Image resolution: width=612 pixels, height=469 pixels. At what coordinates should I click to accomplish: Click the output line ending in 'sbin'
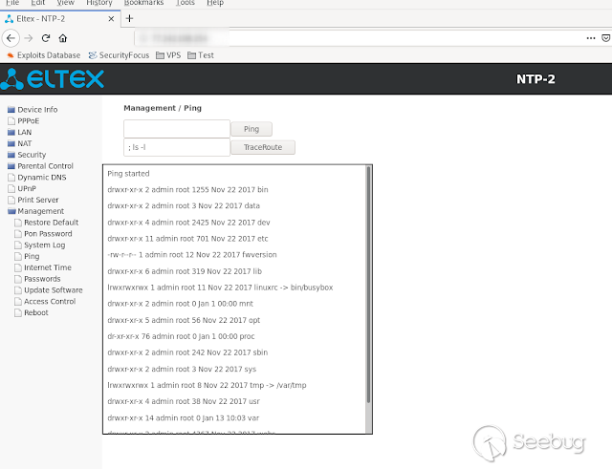(187, 352)
